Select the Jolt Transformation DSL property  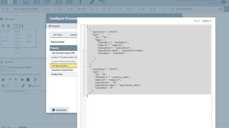(63, 53)
